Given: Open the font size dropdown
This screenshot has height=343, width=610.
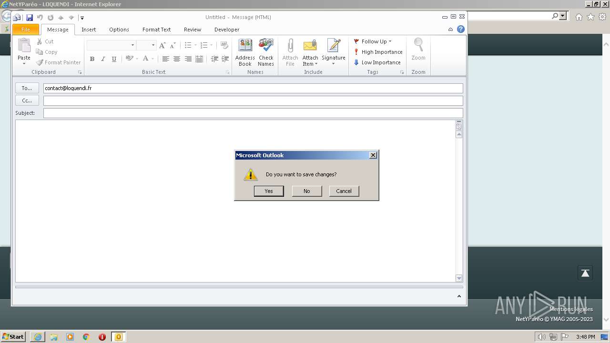Looking at the screenshot, I should pyautogui.click(x=153, y=45).
